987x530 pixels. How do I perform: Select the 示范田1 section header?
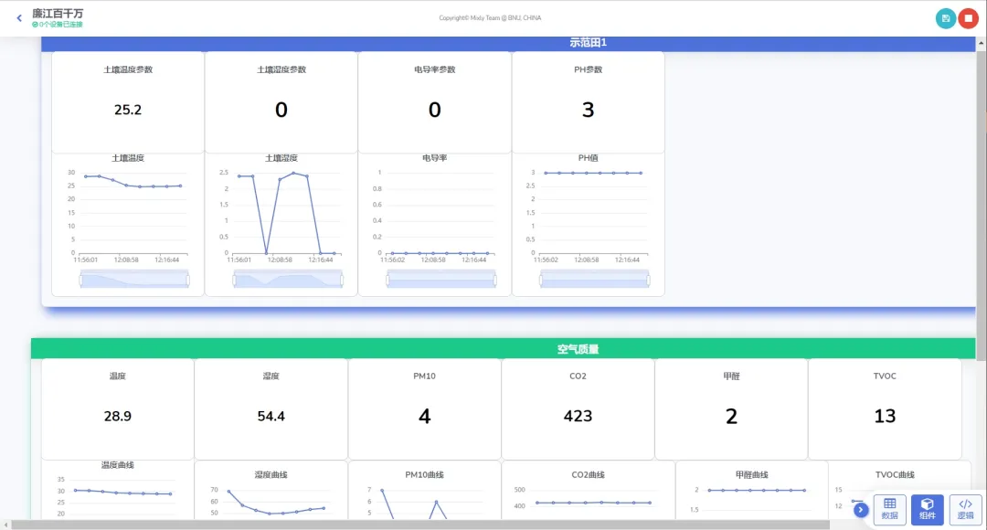(x=588, y=43)
